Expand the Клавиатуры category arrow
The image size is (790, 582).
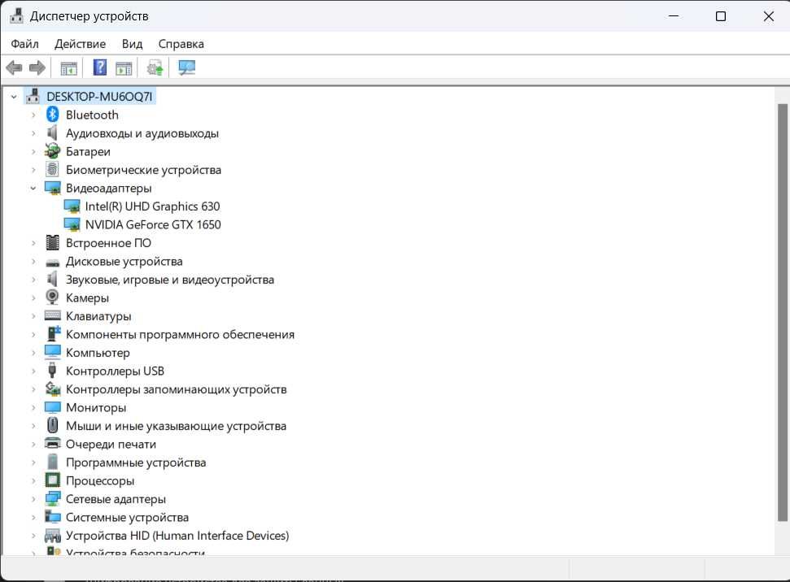(x=33, y=316)
